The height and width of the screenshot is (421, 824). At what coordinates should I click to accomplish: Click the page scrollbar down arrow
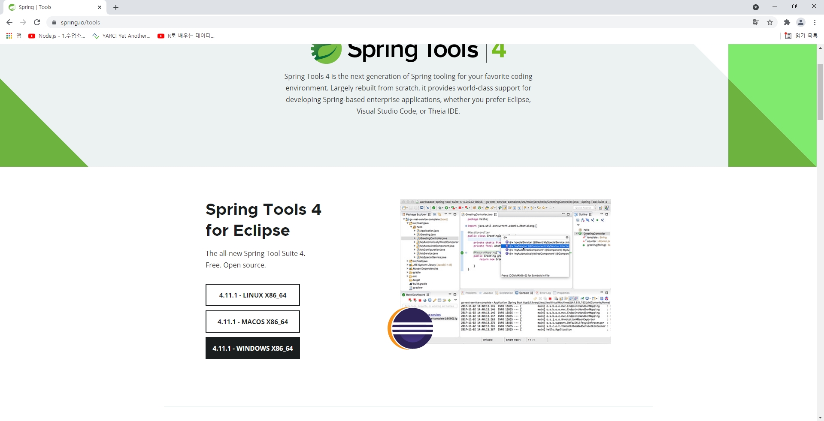pyautogui.click(x=820, y=417)
